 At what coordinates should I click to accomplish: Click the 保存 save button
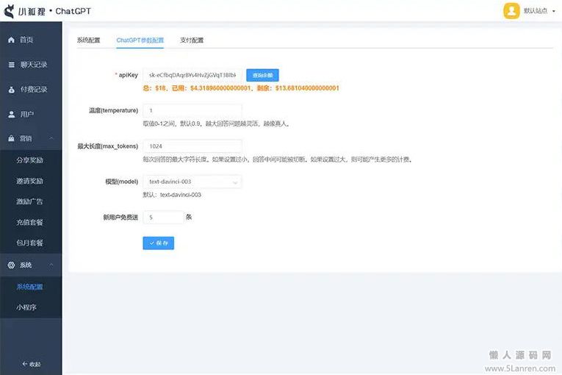(159, 243)
